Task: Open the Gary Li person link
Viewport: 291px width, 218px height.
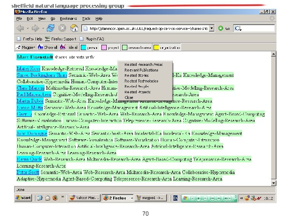Action: click(x=24, y=114)
